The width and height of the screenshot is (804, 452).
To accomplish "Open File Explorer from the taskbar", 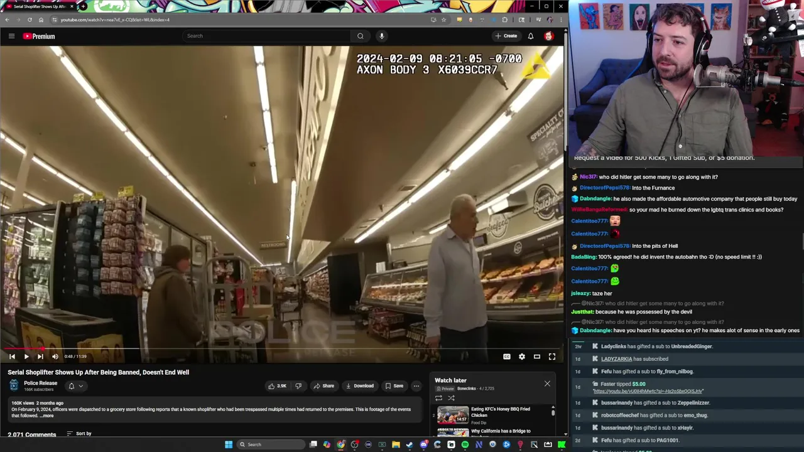I will tap(396, 444).
